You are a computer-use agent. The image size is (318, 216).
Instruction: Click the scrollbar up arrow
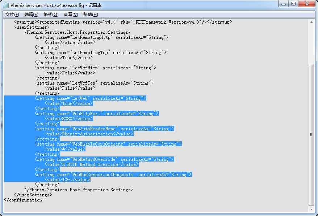coord(311,22)
